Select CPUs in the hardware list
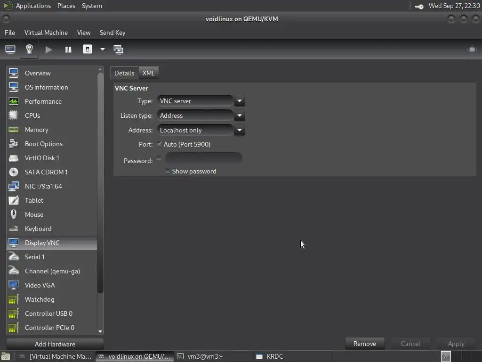 pos(52,116)
